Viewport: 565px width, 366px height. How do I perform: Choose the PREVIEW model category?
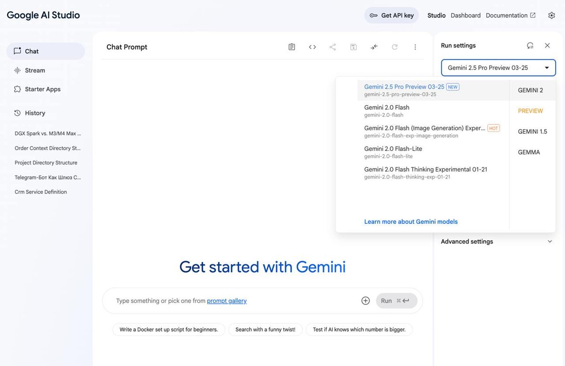coord(533,111)
